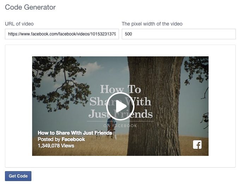Click the empty white area of preview panel below video
The image size is (240, 186).
click(120, 162)
